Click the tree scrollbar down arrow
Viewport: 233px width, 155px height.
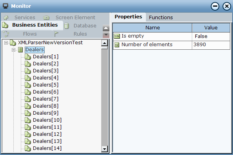(104, 149)
